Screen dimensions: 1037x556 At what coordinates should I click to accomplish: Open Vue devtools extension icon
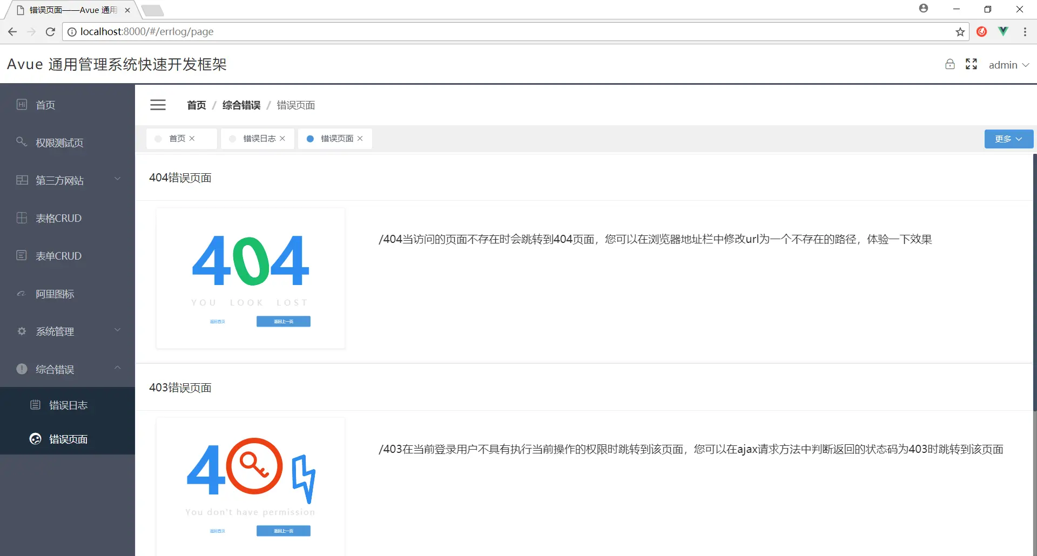1003,31
